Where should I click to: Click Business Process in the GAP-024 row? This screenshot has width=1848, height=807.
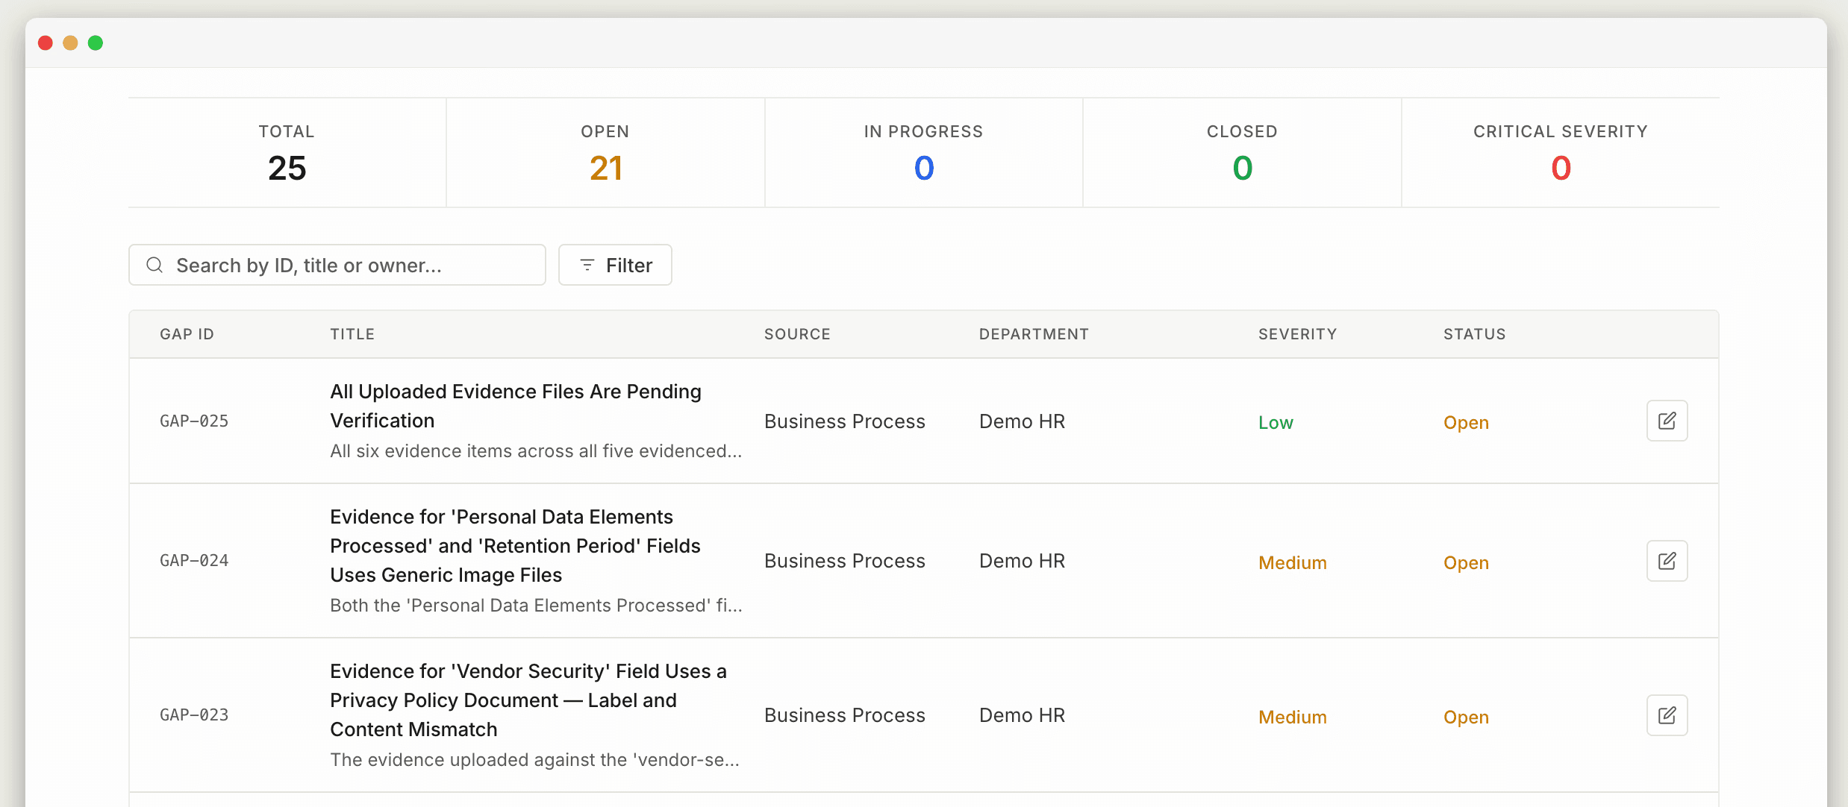pos(844,561)
